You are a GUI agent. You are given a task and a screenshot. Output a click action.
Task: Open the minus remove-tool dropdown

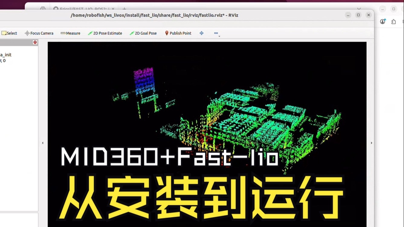click(216, 34)
